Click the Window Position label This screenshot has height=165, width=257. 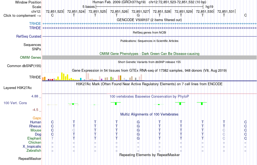click(28, 2)
